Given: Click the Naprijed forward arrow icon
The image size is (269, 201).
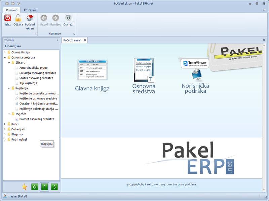Looking at the screenshot, I should coord(55,18).
